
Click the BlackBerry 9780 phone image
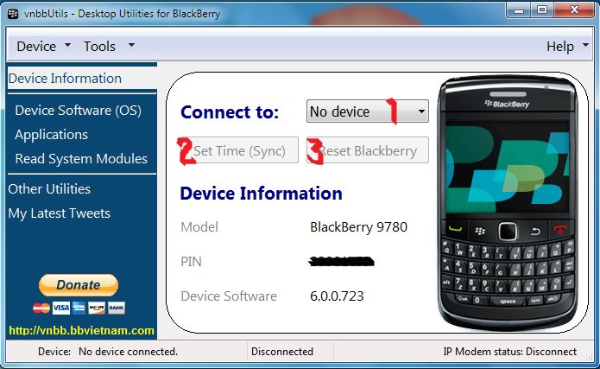(508, 203)
